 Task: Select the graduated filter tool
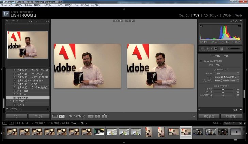[x=221, y=49]
